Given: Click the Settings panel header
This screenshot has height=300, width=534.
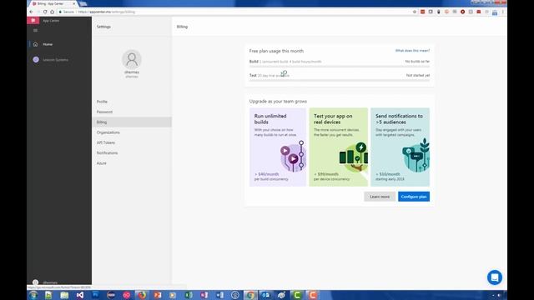Looking at the screenshot, I should tap(103, 27).
